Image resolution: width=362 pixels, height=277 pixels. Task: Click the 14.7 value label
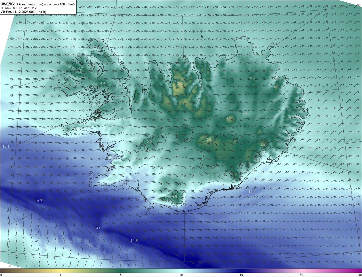(38, 201)
